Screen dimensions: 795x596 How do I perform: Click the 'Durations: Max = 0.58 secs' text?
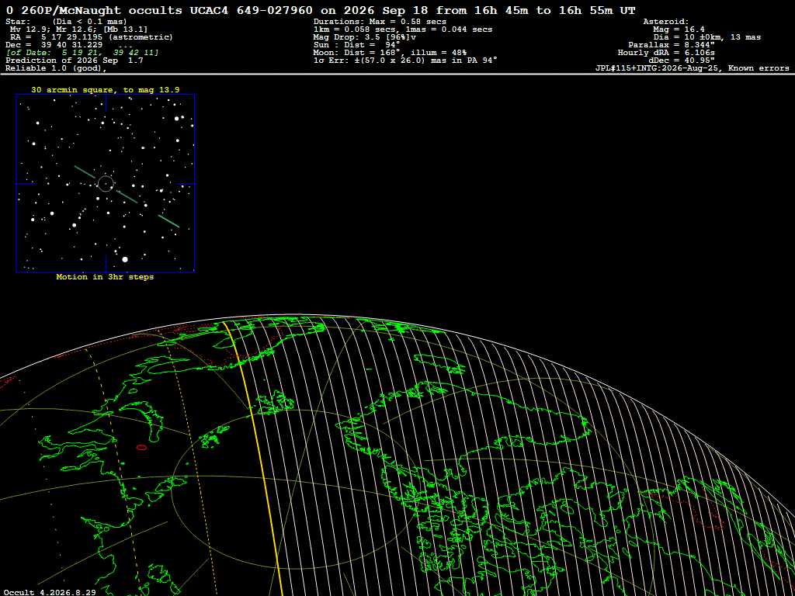pos(380,22)
